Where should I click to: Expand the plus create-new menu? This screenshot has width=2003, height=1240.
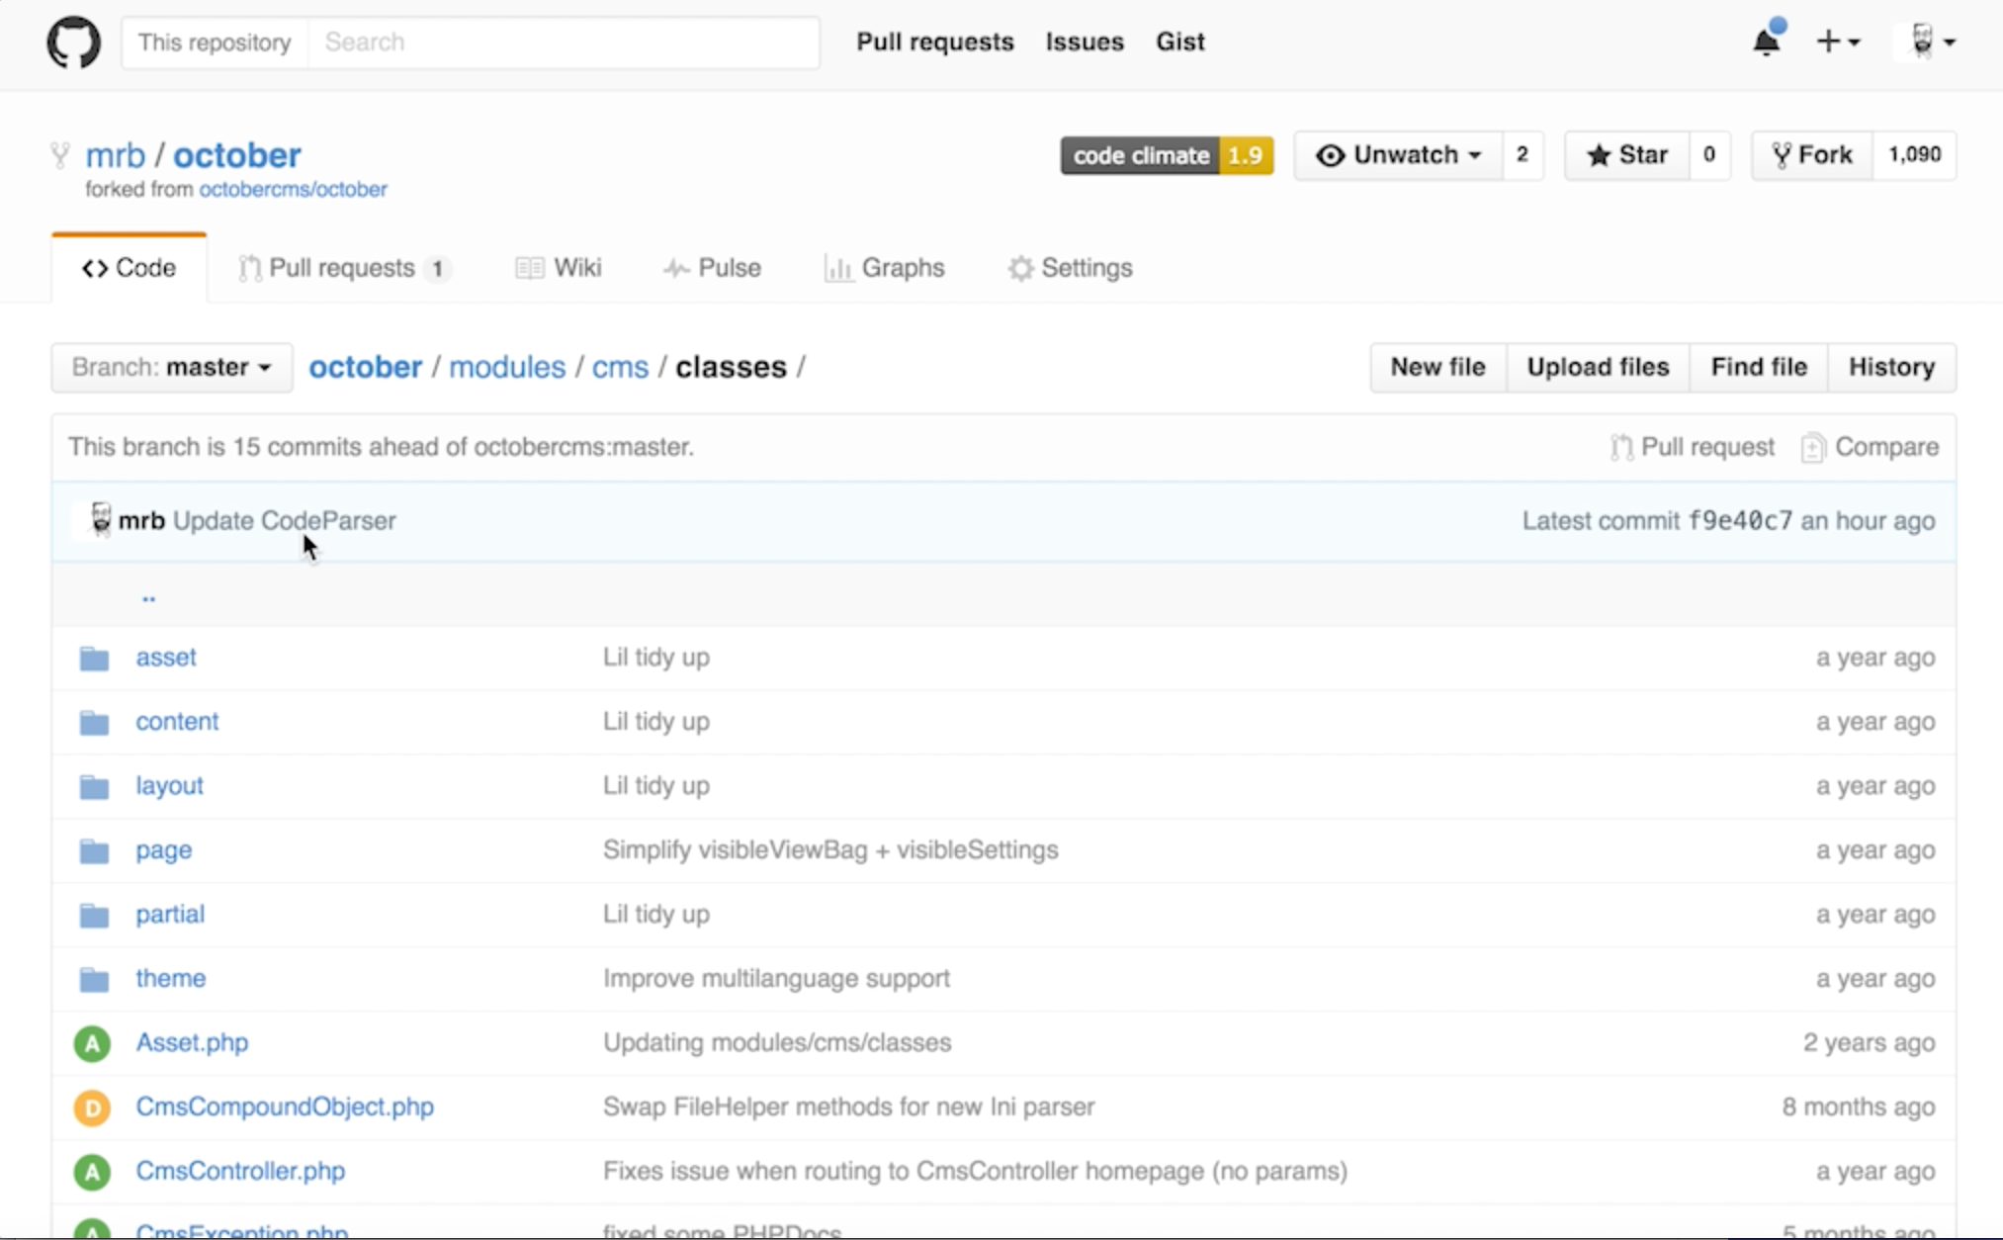point(1838,42)
